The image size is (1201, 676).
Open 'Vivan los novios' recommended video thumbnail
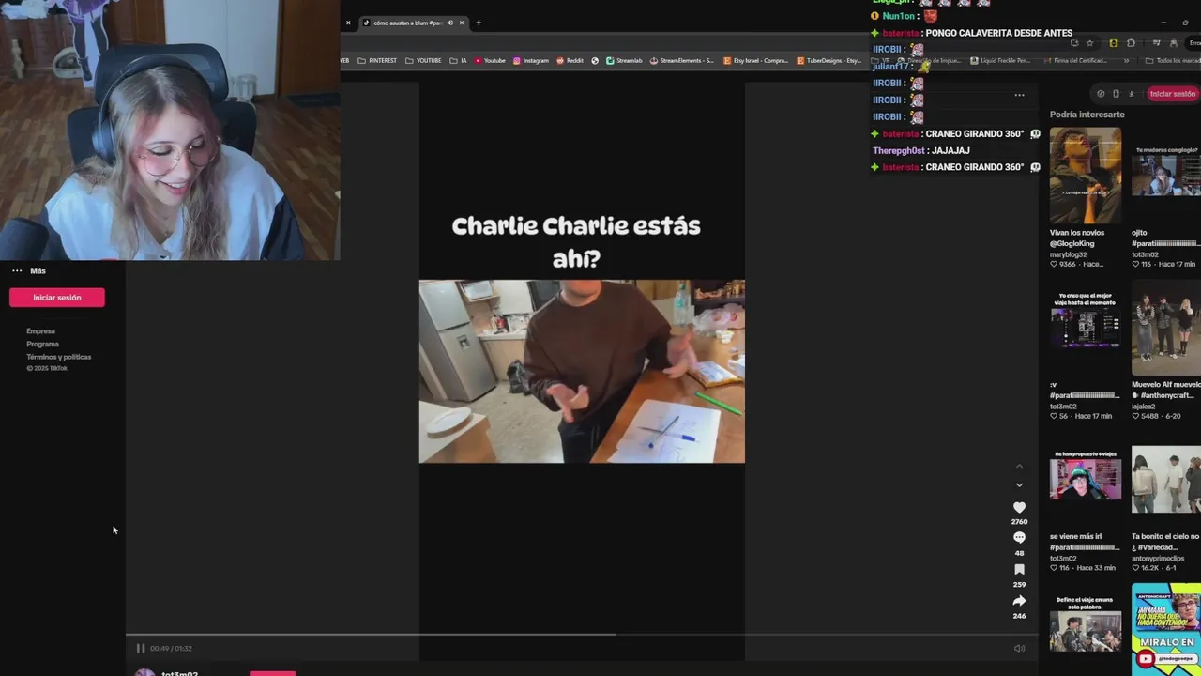(x=1085, y=176)
